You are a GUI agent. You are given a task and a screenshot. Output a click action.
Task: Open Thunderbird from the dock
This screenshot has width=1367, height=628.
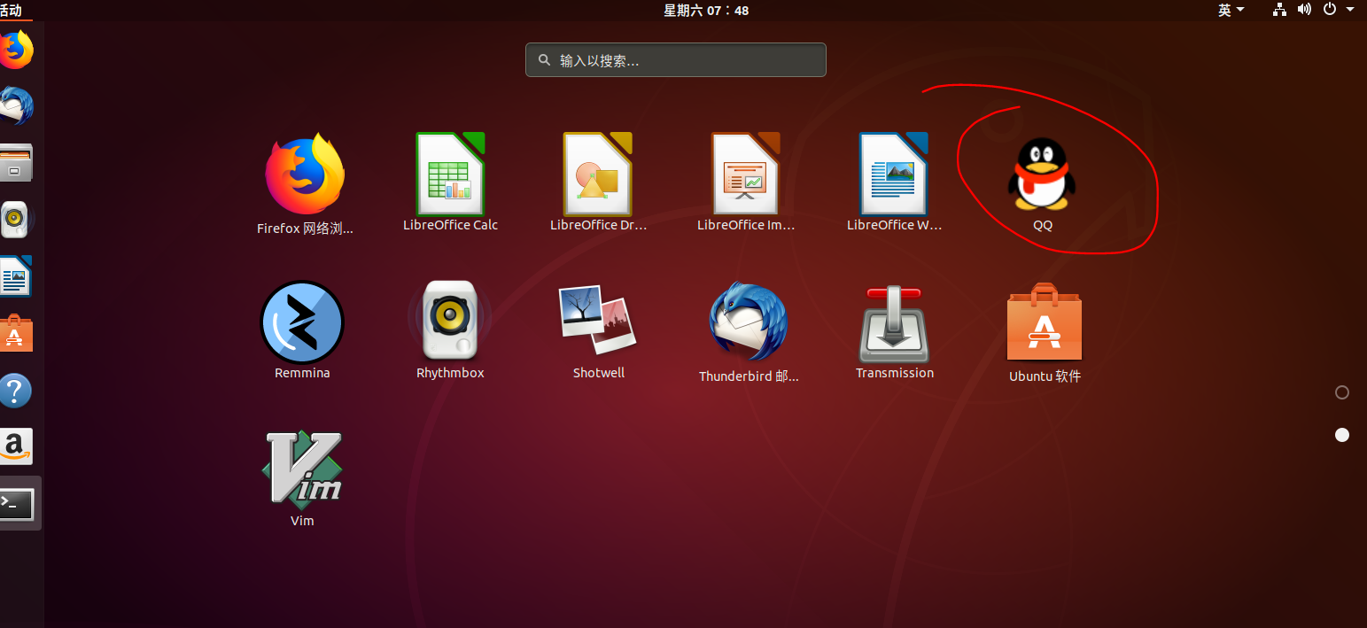(16, 107)
